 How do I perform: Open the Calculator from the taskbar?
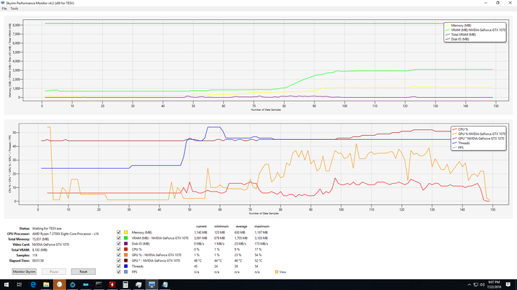coord(125,284)
